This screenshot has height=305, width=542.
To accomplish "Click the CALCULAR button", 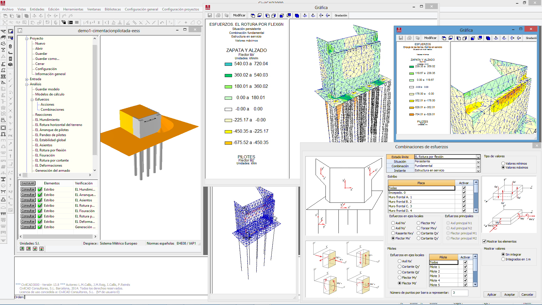I will 28,183.
